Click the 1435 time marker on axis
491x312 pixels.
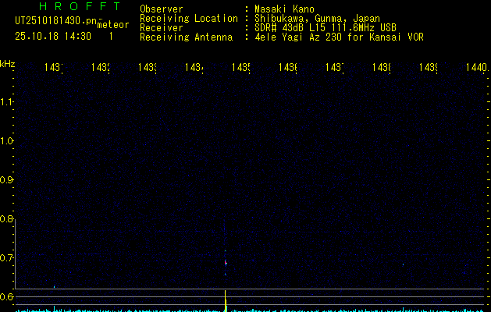(x=240, y=67)
